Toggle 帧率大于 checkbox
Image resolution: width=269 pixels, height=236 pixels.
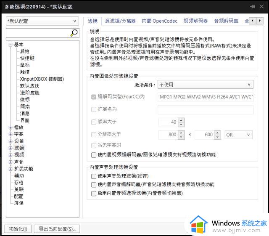click(x=94, y=122)
